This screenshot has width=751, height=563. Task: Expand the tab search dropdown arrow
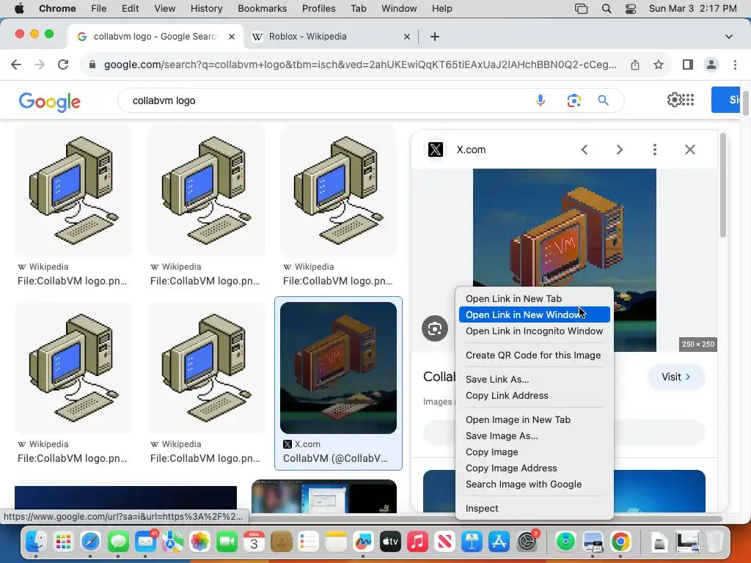pos(728,37)
